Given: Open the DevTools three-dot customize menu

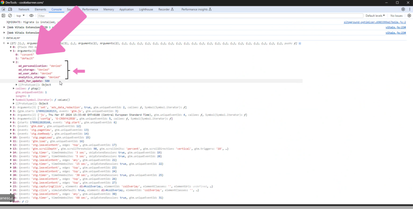Looking at the screenshot, I should [x=409, y=9].
